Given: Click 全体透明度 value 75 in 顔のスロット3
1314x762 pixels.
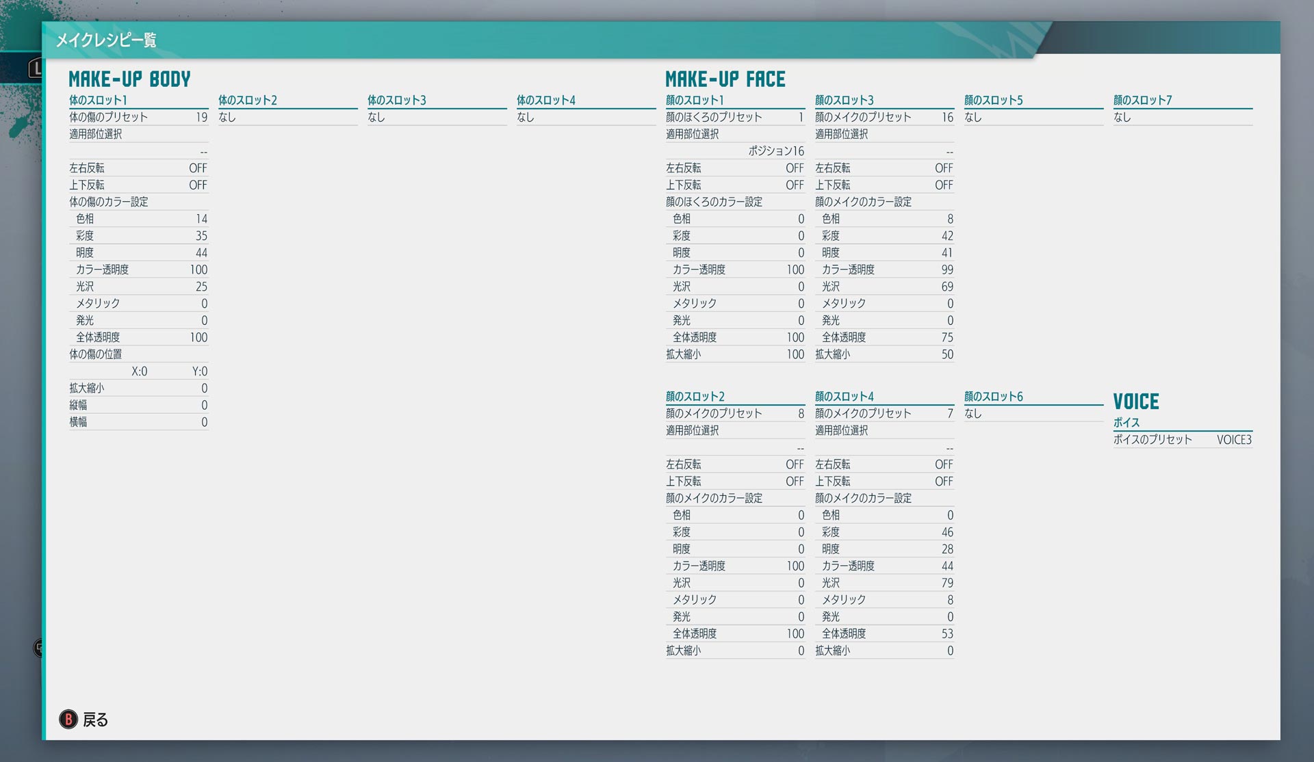Looking at the screenshot, I should [946, 338].
